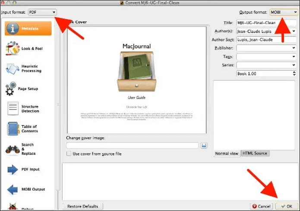Open the Metadata section icon
This screenshot has height=211, width=300.
point(13,28)
